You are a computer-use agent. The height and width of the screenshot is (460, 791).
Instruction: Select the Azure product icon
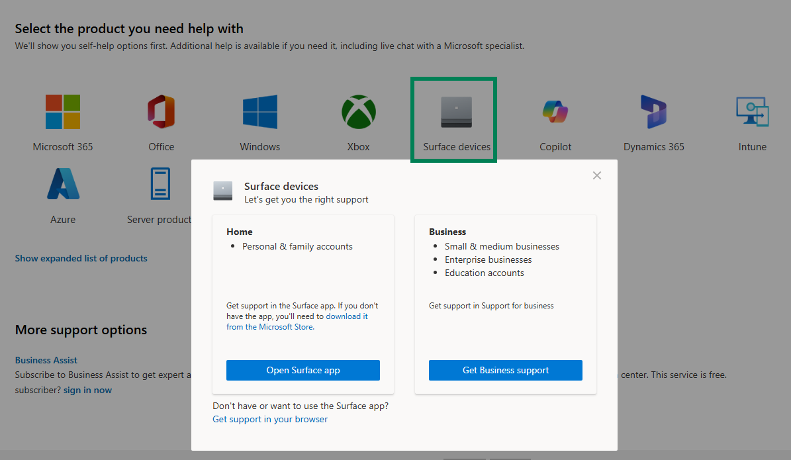tap(63, 184)
